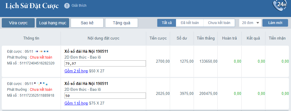Select the Loại hạng mục tab
The height and width of the screenshot is (111, 291).
[53, 23]
